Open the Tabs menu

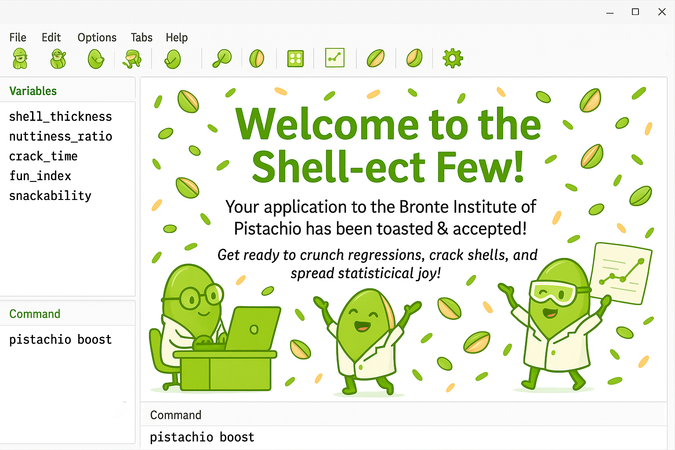(x=142, y=37)
